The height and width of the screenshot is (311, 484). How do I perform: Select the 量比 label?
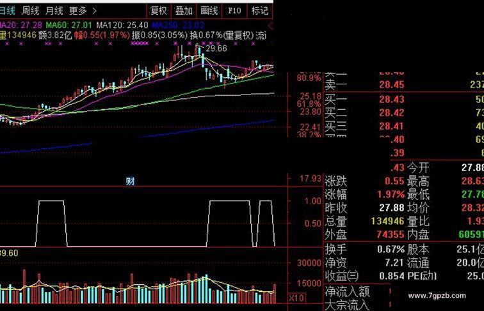click(418, 221)
